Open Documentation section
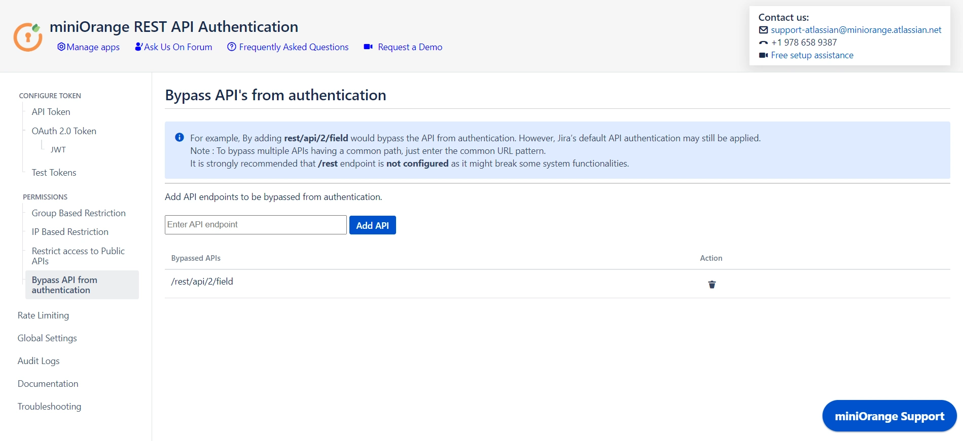 [48, 384]
